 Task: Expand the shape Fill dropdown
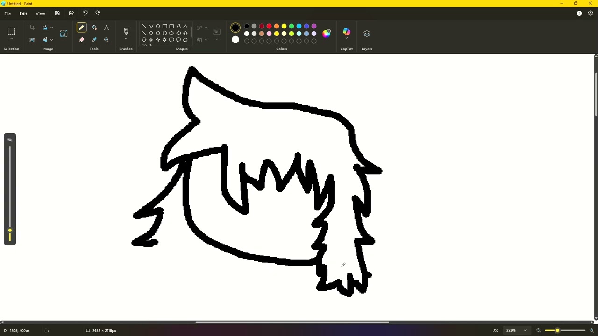206,40
